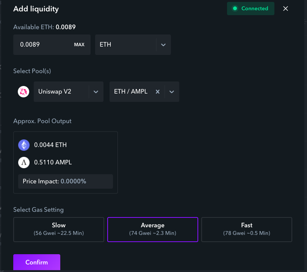Select the Average gas setting

pyautogui.click(x=153, y=229)
